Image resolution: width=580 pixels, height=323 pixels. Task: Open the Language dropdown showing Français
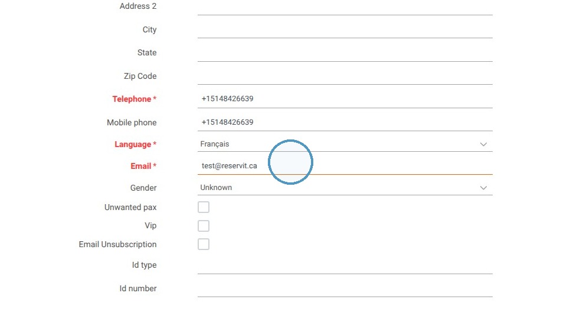345,144
